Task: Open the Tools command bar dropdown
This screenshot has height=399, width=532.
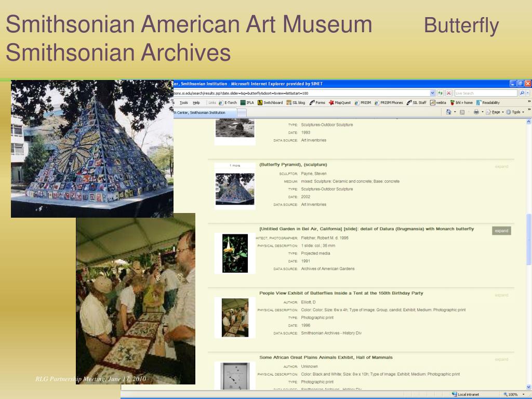Action: click(x=515, y=112)
